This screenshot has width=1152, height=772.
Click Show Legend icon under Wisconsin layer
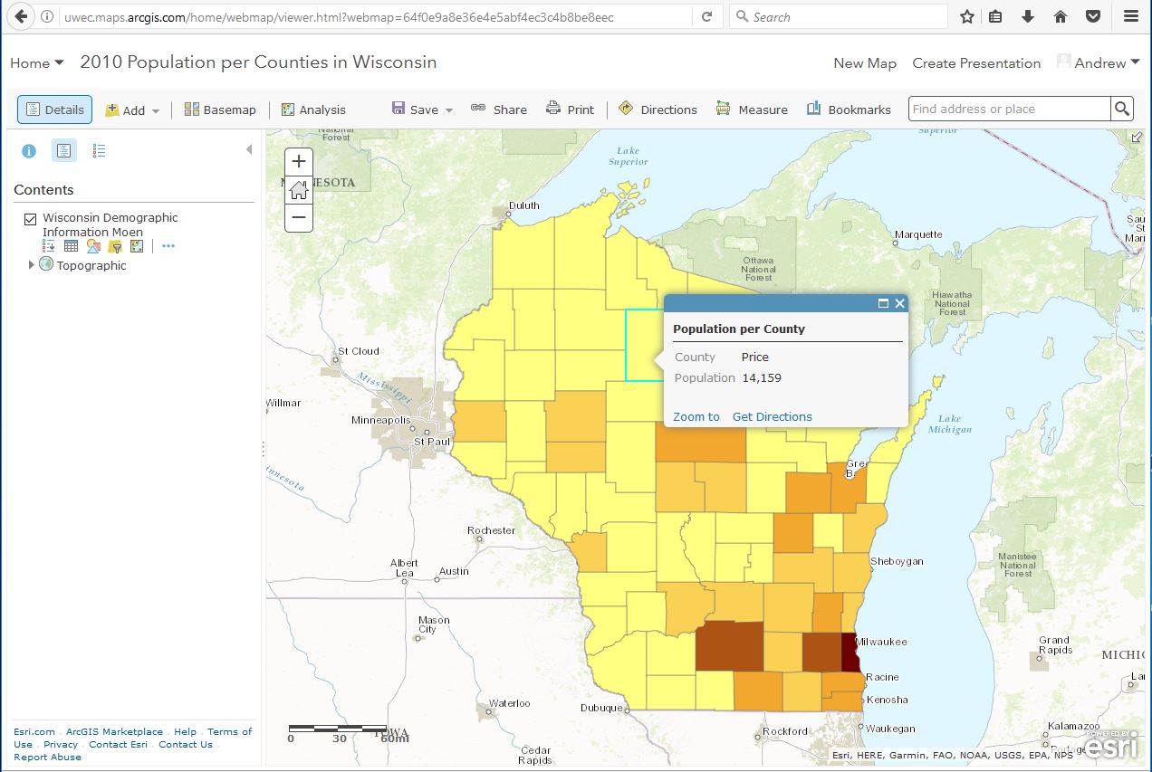pyautogui.click(x=49, y=246)
